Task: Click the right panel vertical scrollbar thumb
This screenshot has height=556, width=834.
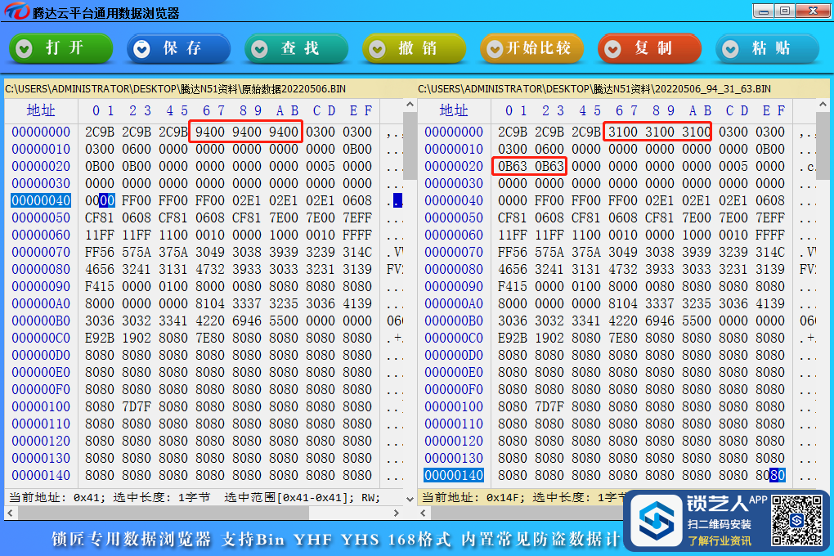Action: [823, 146]
